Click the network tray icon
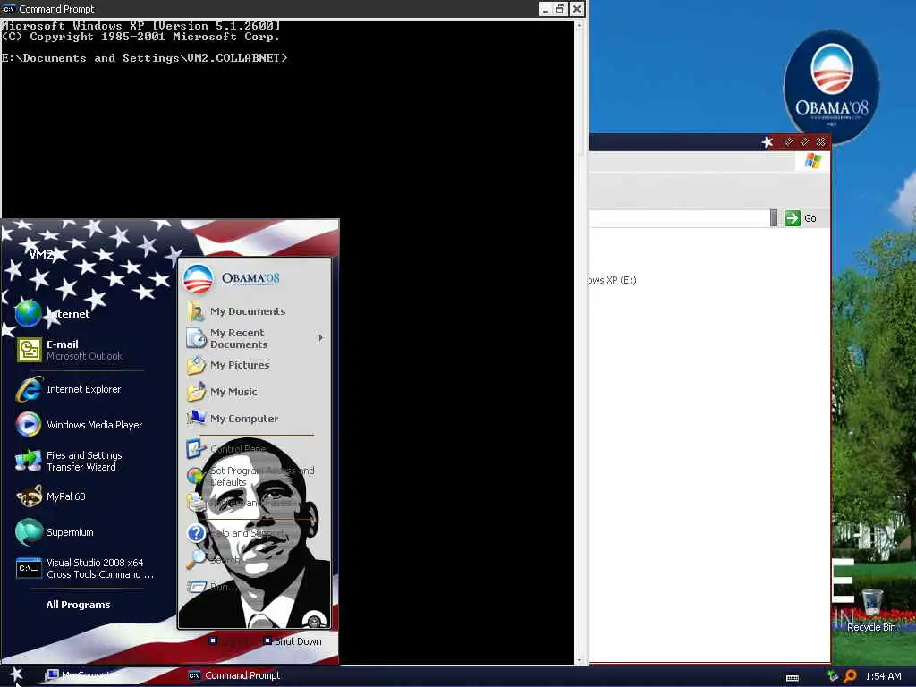This screenshot has height=687, width=916. click(833, 676)
